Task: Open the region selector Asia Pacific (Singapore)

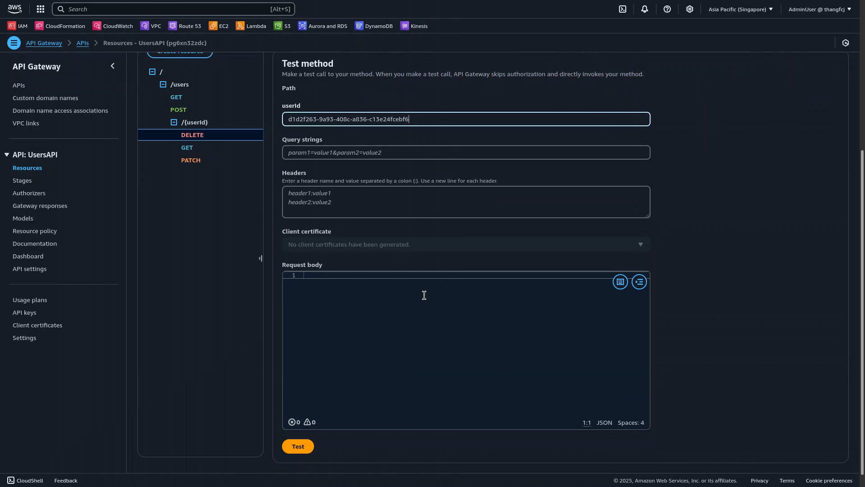Action: pyautogui.click(x=740, y=9)
